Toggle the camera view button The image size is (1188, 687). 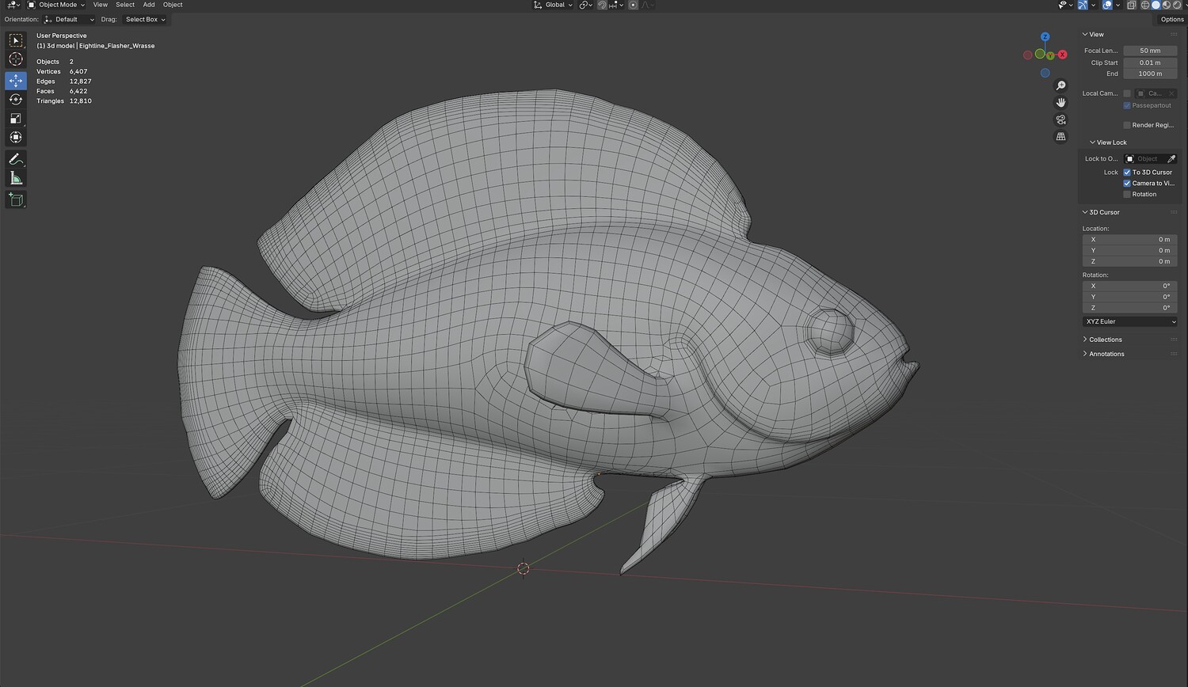(1061, 120)
